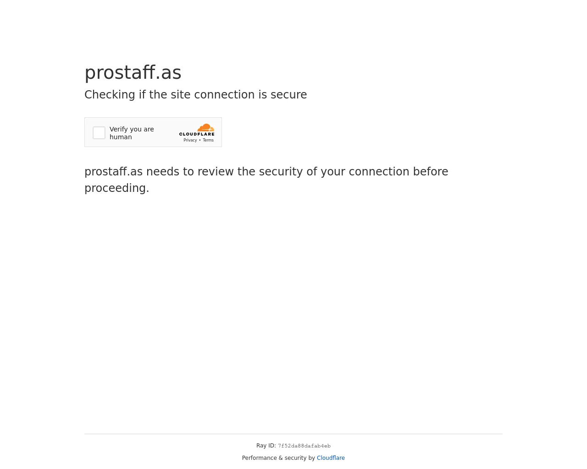Click the large prostaff.as heading

click(x=133, y=73)
